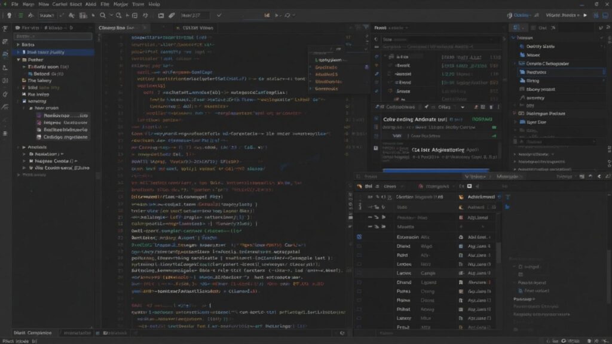
Task: Expand the highlighted folder in the project tree
Action: [18, 53]
